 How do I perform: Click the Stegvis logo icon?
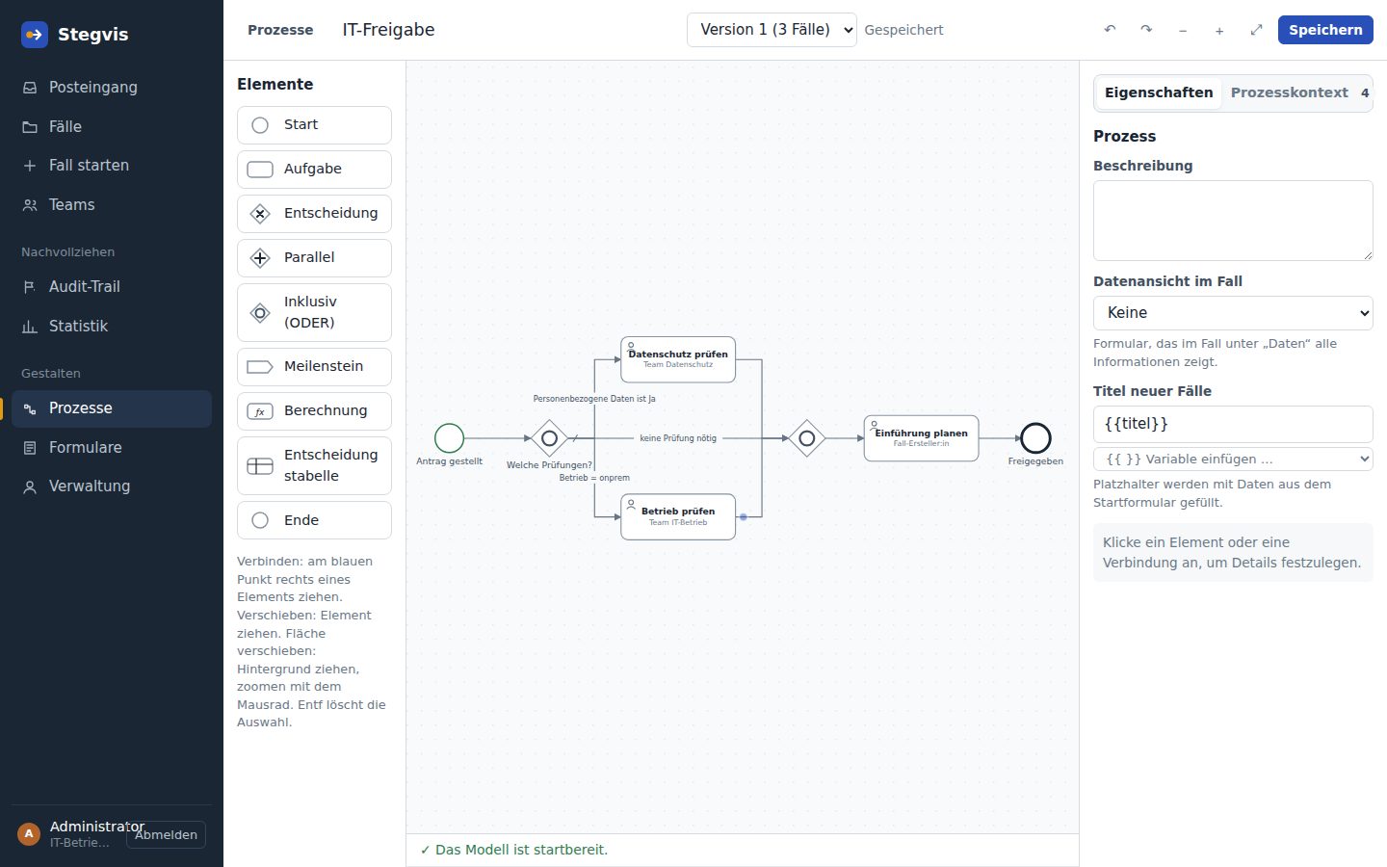click(x=35, y=35)
